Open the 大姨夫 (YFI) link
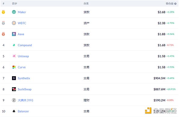180x117 pixels. [x=25, y=100]
